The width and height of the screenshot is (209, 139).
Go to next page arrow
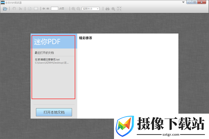[x=48, y=9]
